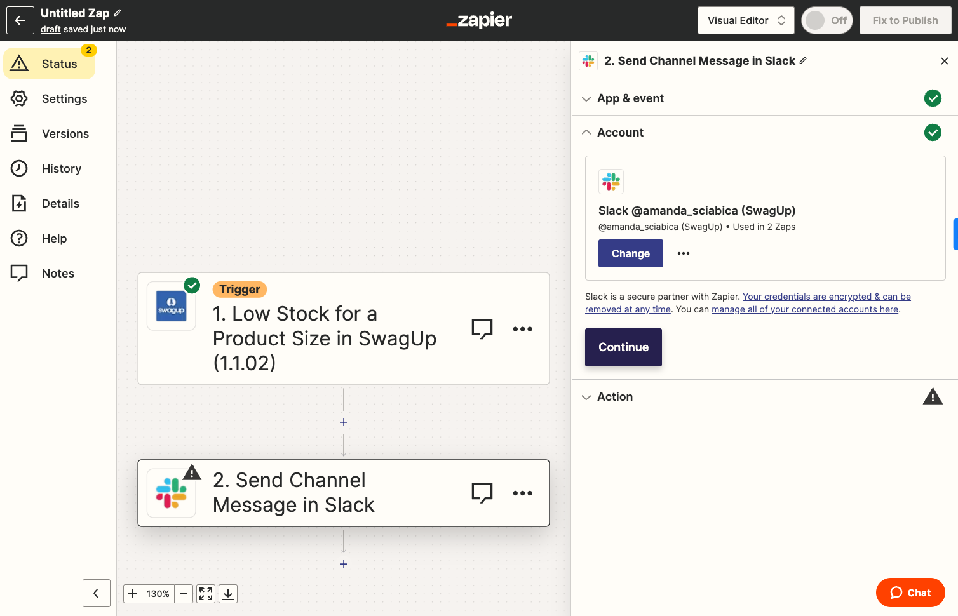Click the Zapier logo

(x=479, y=20)
